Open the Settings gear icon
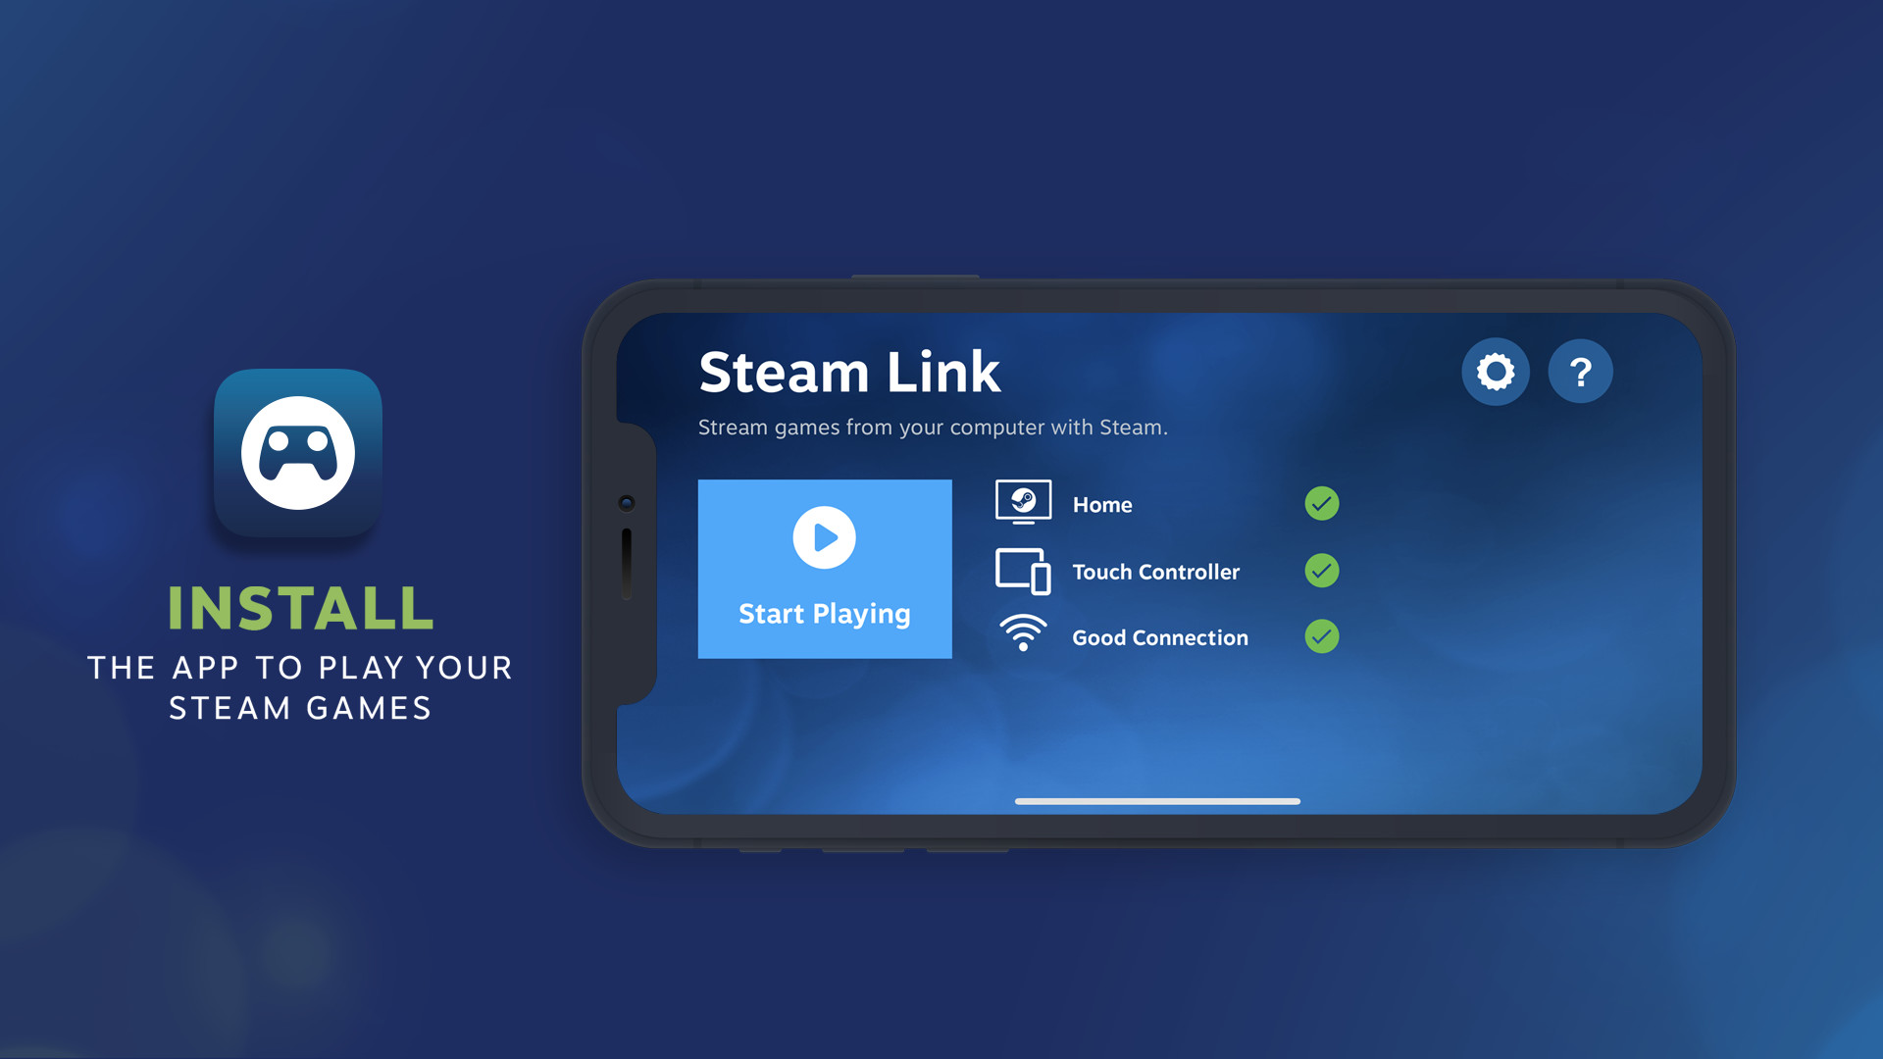Viewport: 1883px width, 1059px height. [1493, 371]
